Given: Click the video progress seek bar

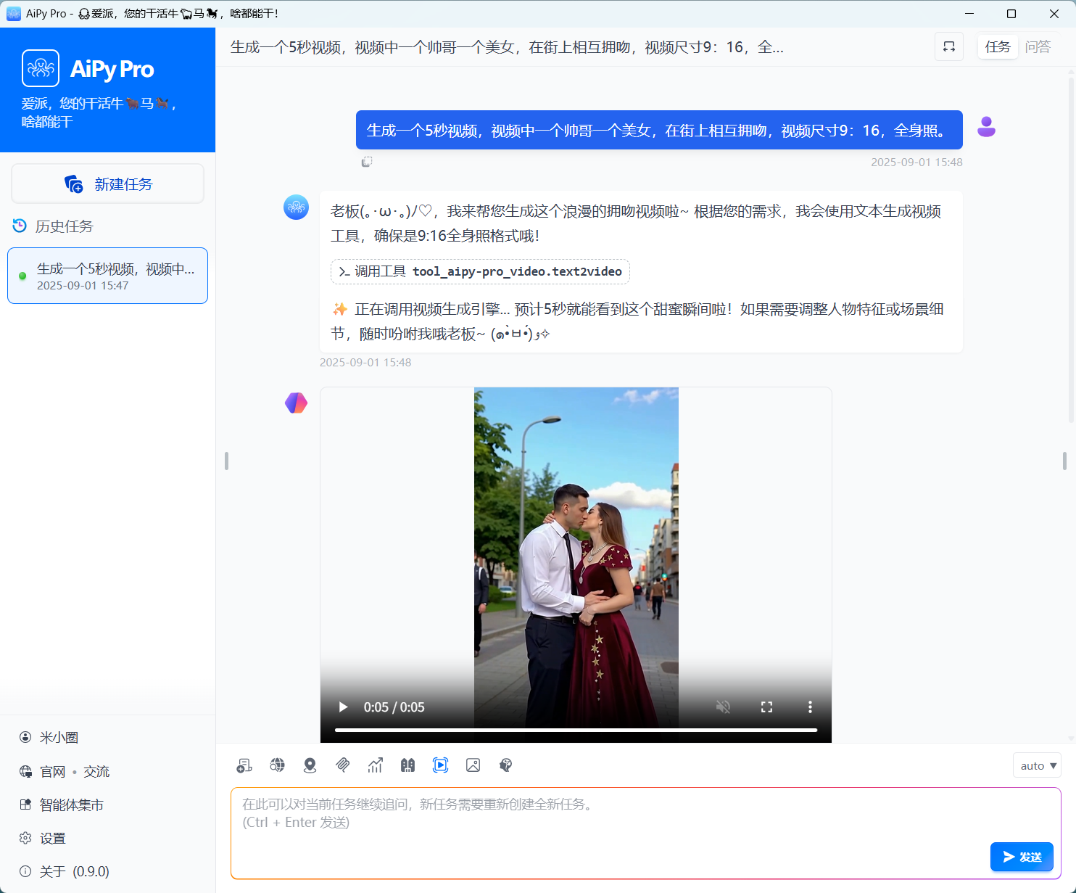Looking at the screenshot, I should click(576, 730).
